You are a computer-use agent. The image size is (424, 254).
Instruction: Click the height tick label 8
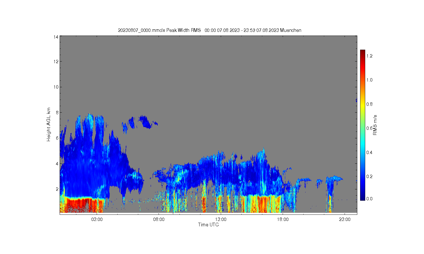click(x=57, y=112)
